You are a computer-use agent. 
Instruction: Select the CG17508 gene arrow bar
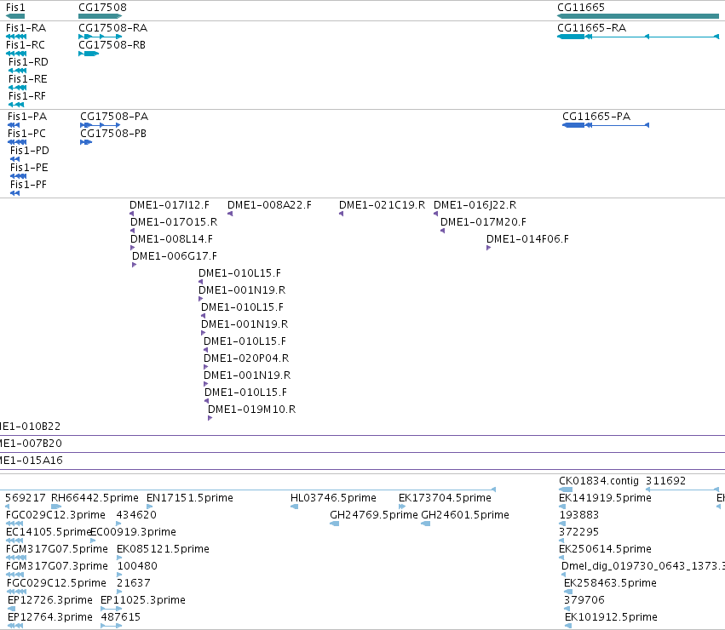[x=100, y=16]
